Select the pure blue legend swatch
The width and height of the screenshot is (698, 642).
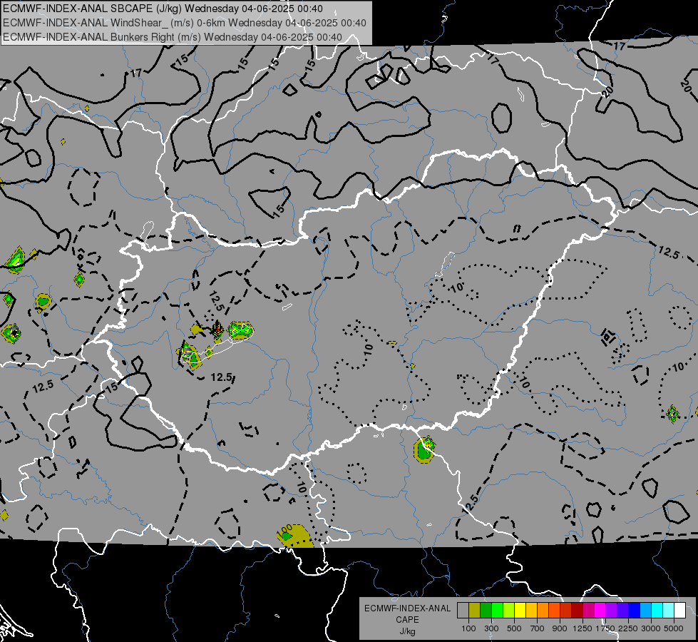[634, 610]
